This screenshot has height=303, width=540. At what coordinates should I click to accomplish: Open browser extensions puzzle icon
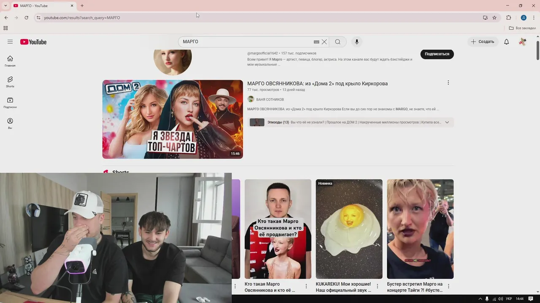click(508, 18)
